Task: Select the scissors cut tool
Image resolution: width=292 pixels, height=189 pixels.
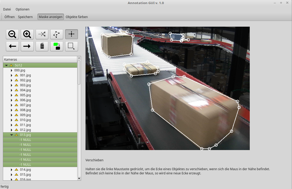Action: 42,34
